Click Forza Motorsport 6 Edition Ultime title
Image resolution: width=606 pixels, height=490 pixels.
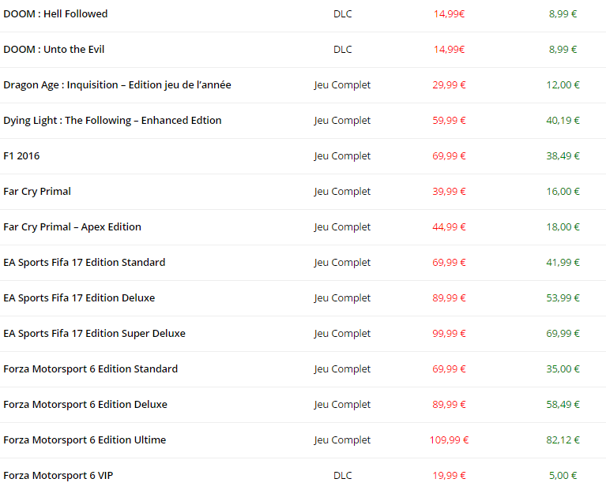coord(85,440)
